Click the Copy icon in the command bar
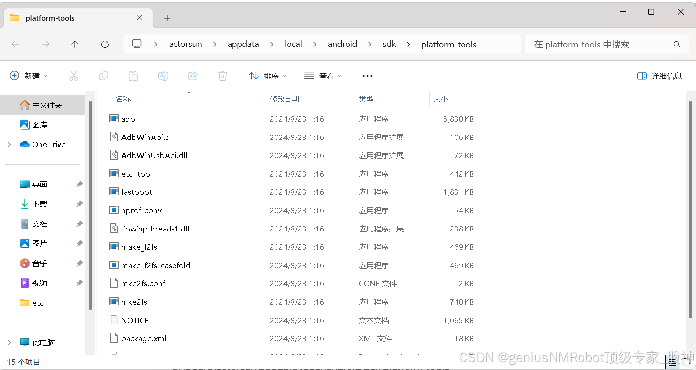The width and height of the screenshot is (696, 370). pyautogui.click(x=103, y=75)
